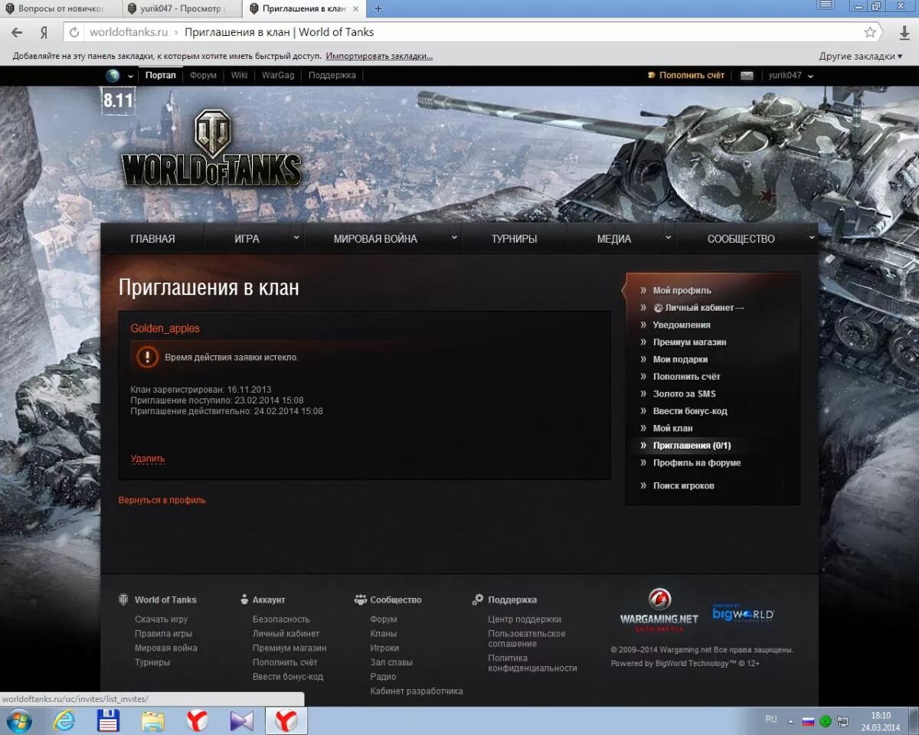Click the Golden_apples clan link
Screen dimensions: 919x735
click(165, 328)
